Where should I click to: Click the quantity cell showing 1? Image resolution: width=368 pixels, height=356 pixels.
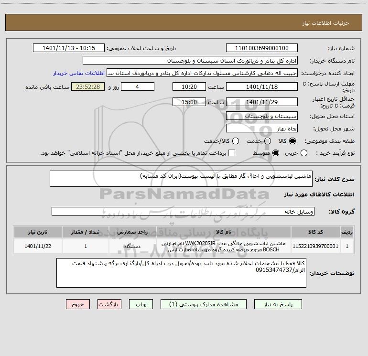[86, 246]
